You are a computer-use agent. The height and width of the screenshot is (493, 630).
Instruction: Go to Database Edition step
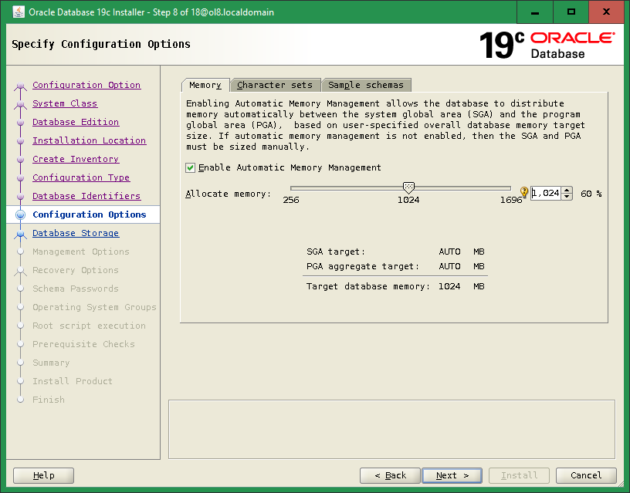pos(76,122)
